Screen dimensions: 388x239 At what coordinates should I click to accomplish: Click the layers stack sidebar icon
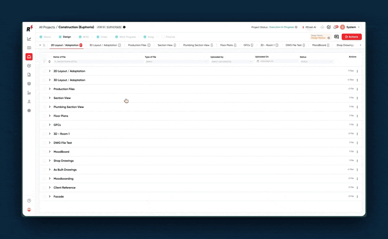(29, 84)
